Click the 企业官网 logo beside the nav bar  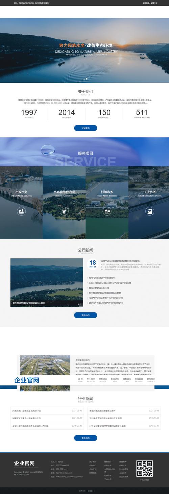(27, 380)
